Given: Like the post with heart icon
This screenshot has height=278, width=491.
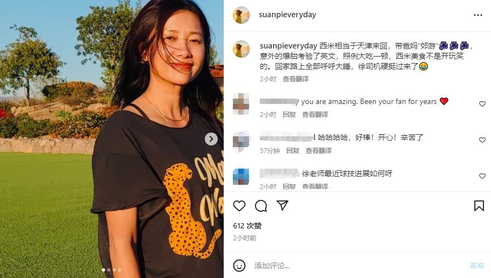Looking at the screenshot, I should [x=239, y=206].
